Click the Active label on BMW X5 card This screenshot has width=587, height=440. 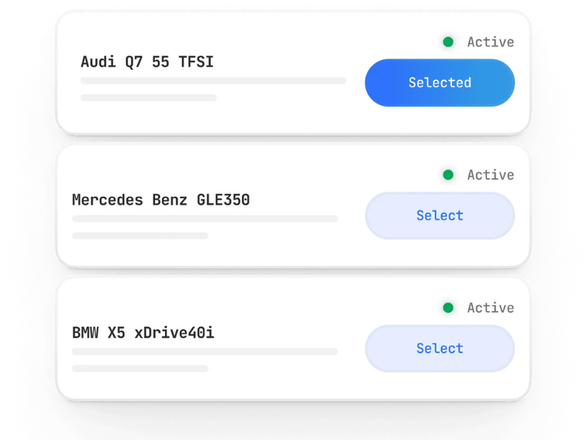[x=490, y=308]
